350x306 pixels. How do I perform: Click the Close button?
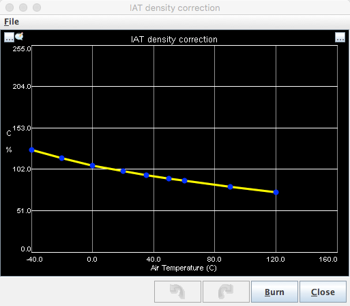click(323, 292)
